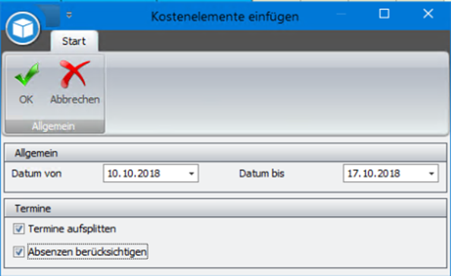451x276 pixels.
Task: Click the OK text label in ribbon
Action: 26,99
